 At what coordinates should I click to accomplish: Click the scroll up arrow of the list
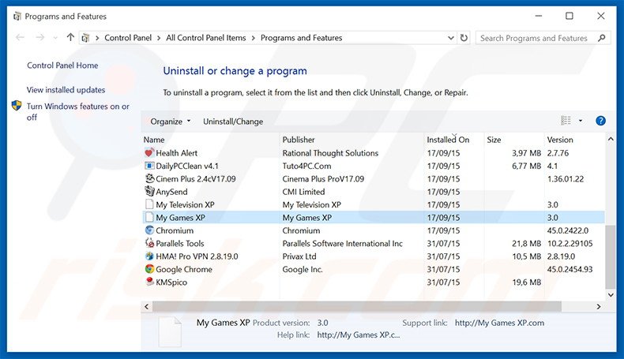(x=611, y=139)
